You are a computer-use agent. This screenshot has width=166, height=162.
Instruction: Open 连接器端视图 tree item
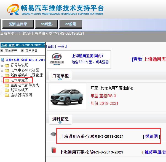[21, 95]
